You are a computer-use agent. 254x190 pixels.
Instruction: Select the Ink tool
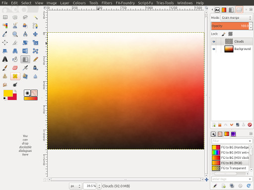[35, 68]
